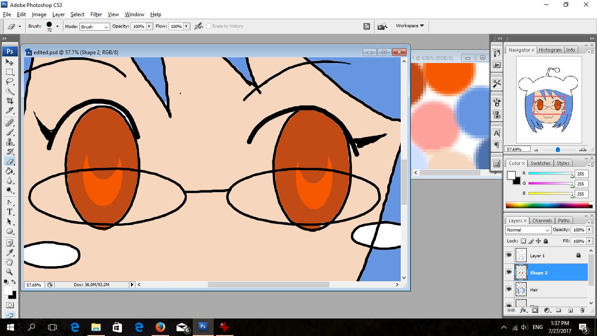Create a new layer group
Image resolution: width=597 pixels, height=336 pixels.
(x=559, y=310)
